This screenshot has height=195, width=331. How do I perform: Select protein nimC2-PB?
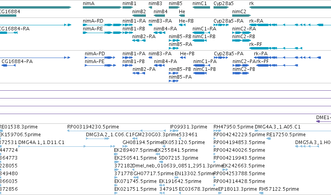pyautogui.click(x=241, y=73)
